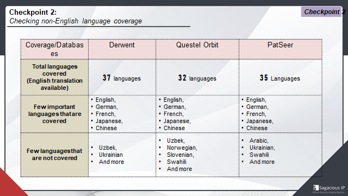This screenshot has width=348, height=196.
Task: Click Swahili in the PatSeer column
Action: pos(259,155)
